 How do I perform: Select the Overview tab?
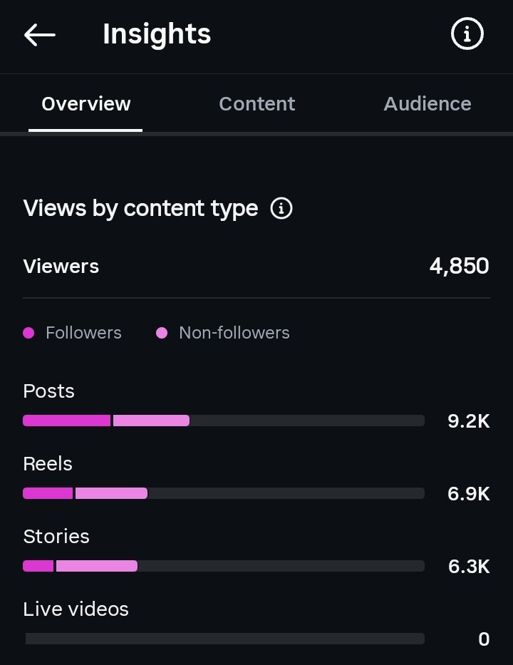click(85, 104)
